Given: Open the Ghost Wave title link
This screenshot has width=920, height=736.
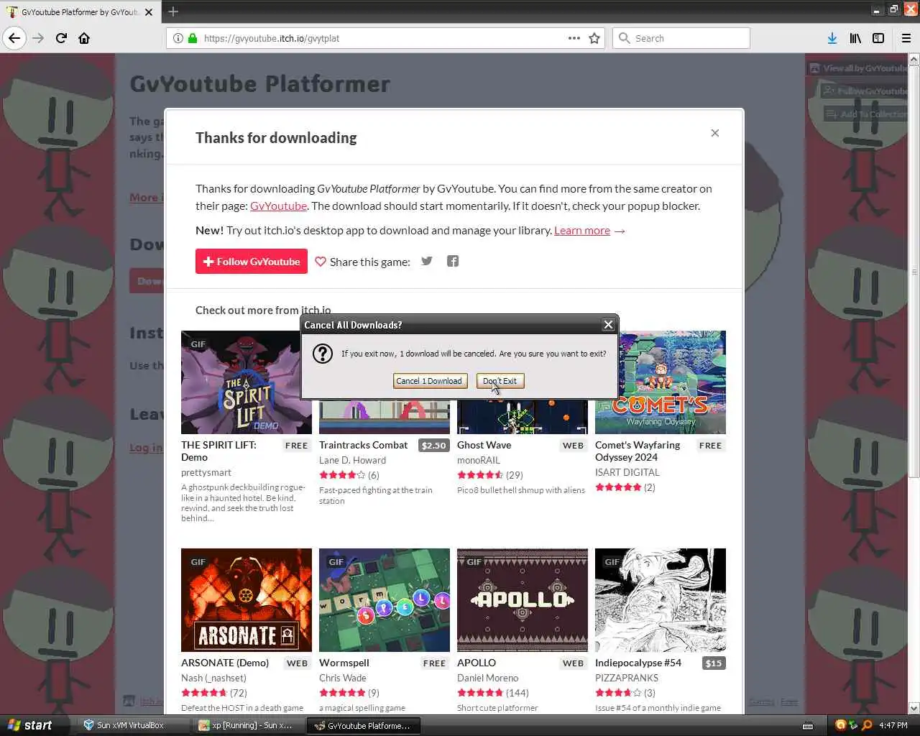Looking at the screenshot, I should point(484,445).
